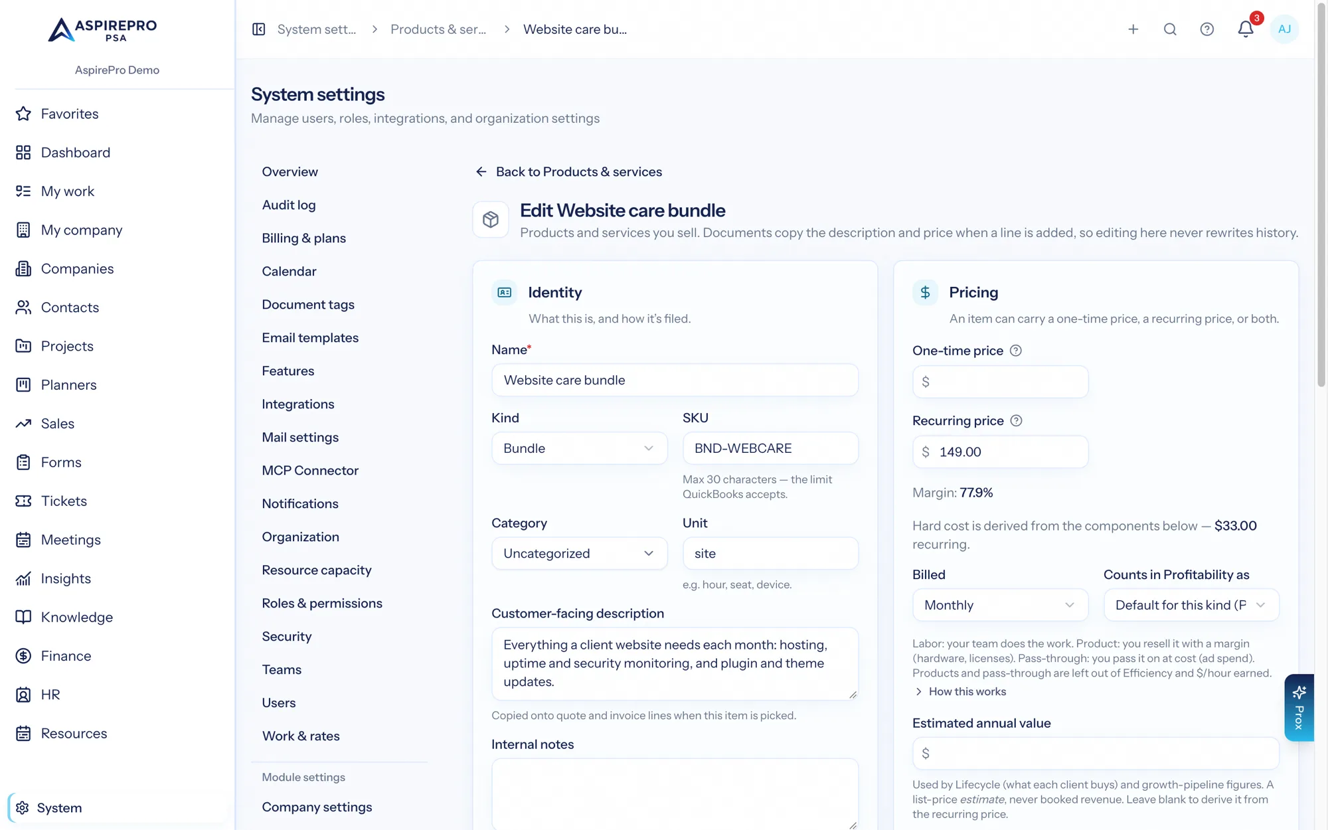Click the Recurring price field 149.00
1328x830 pixels.
(1000, 452)
